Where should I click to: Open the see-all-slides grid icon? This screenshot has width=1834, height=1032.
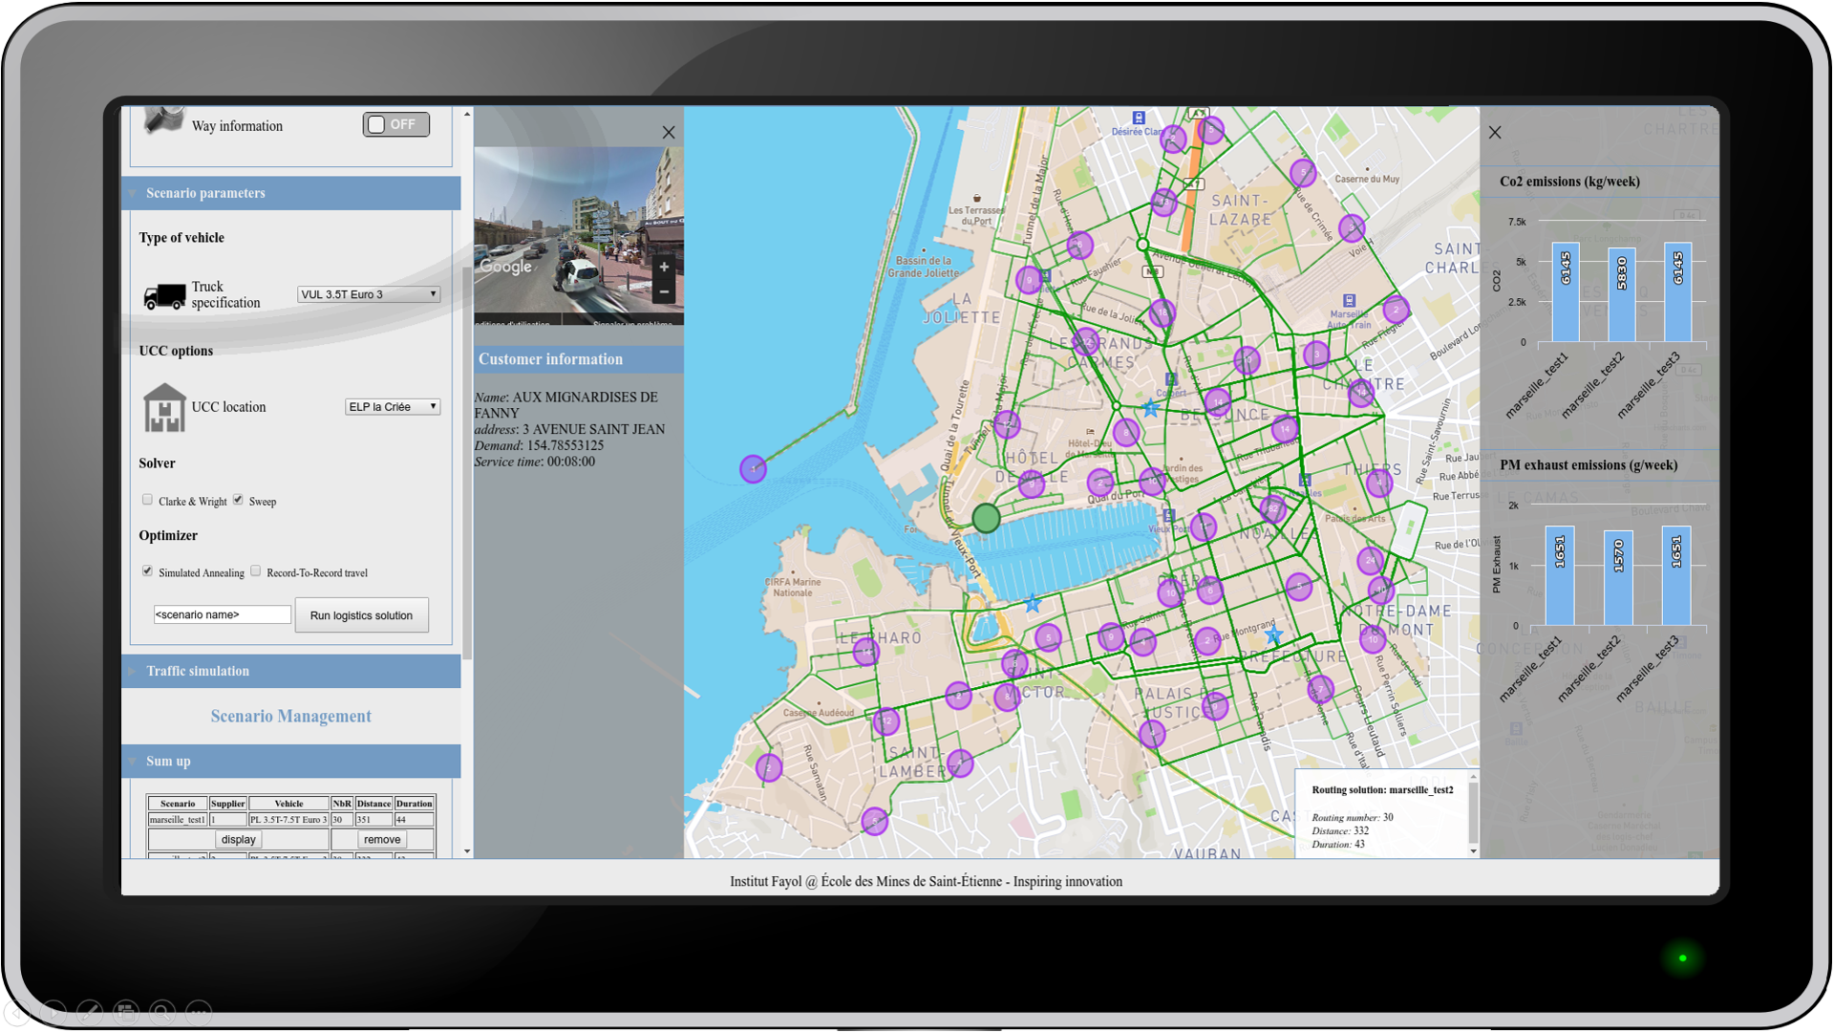126,1011
